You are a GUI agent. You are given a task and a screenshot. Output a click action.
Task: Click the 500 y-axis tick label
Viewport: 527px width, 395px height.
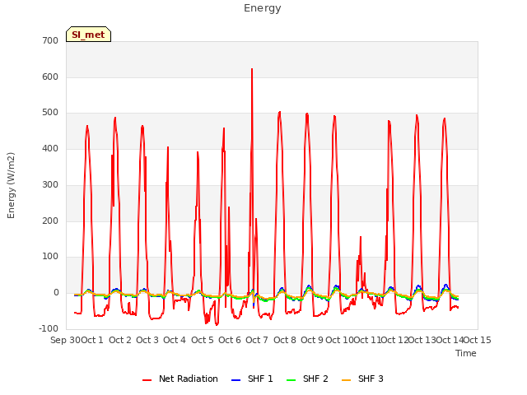pyautogui.click(x=50, y=113)
